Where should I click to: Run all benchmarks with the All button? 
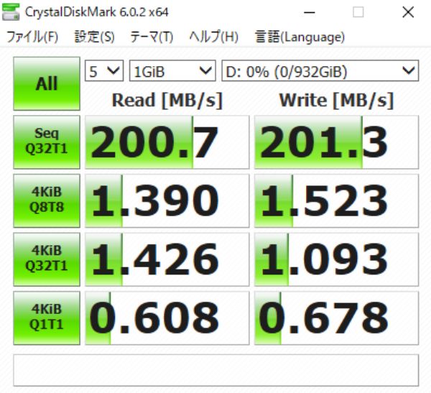tap(47, 83)
